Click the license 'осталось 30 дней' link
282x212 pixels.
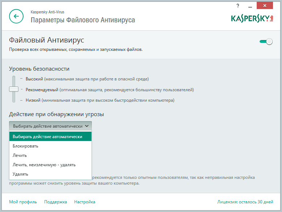(x=245, y=202)
